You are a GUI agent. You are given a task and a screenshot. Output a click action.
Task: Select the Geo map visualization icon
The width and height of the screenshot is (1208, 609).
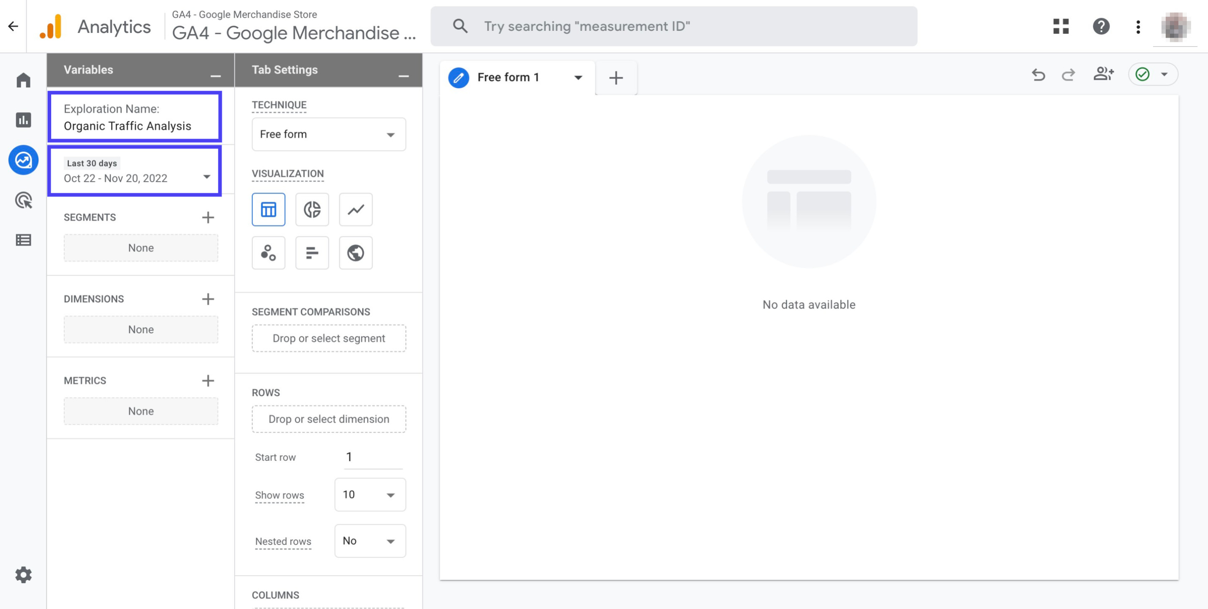(x=355, y=253)
